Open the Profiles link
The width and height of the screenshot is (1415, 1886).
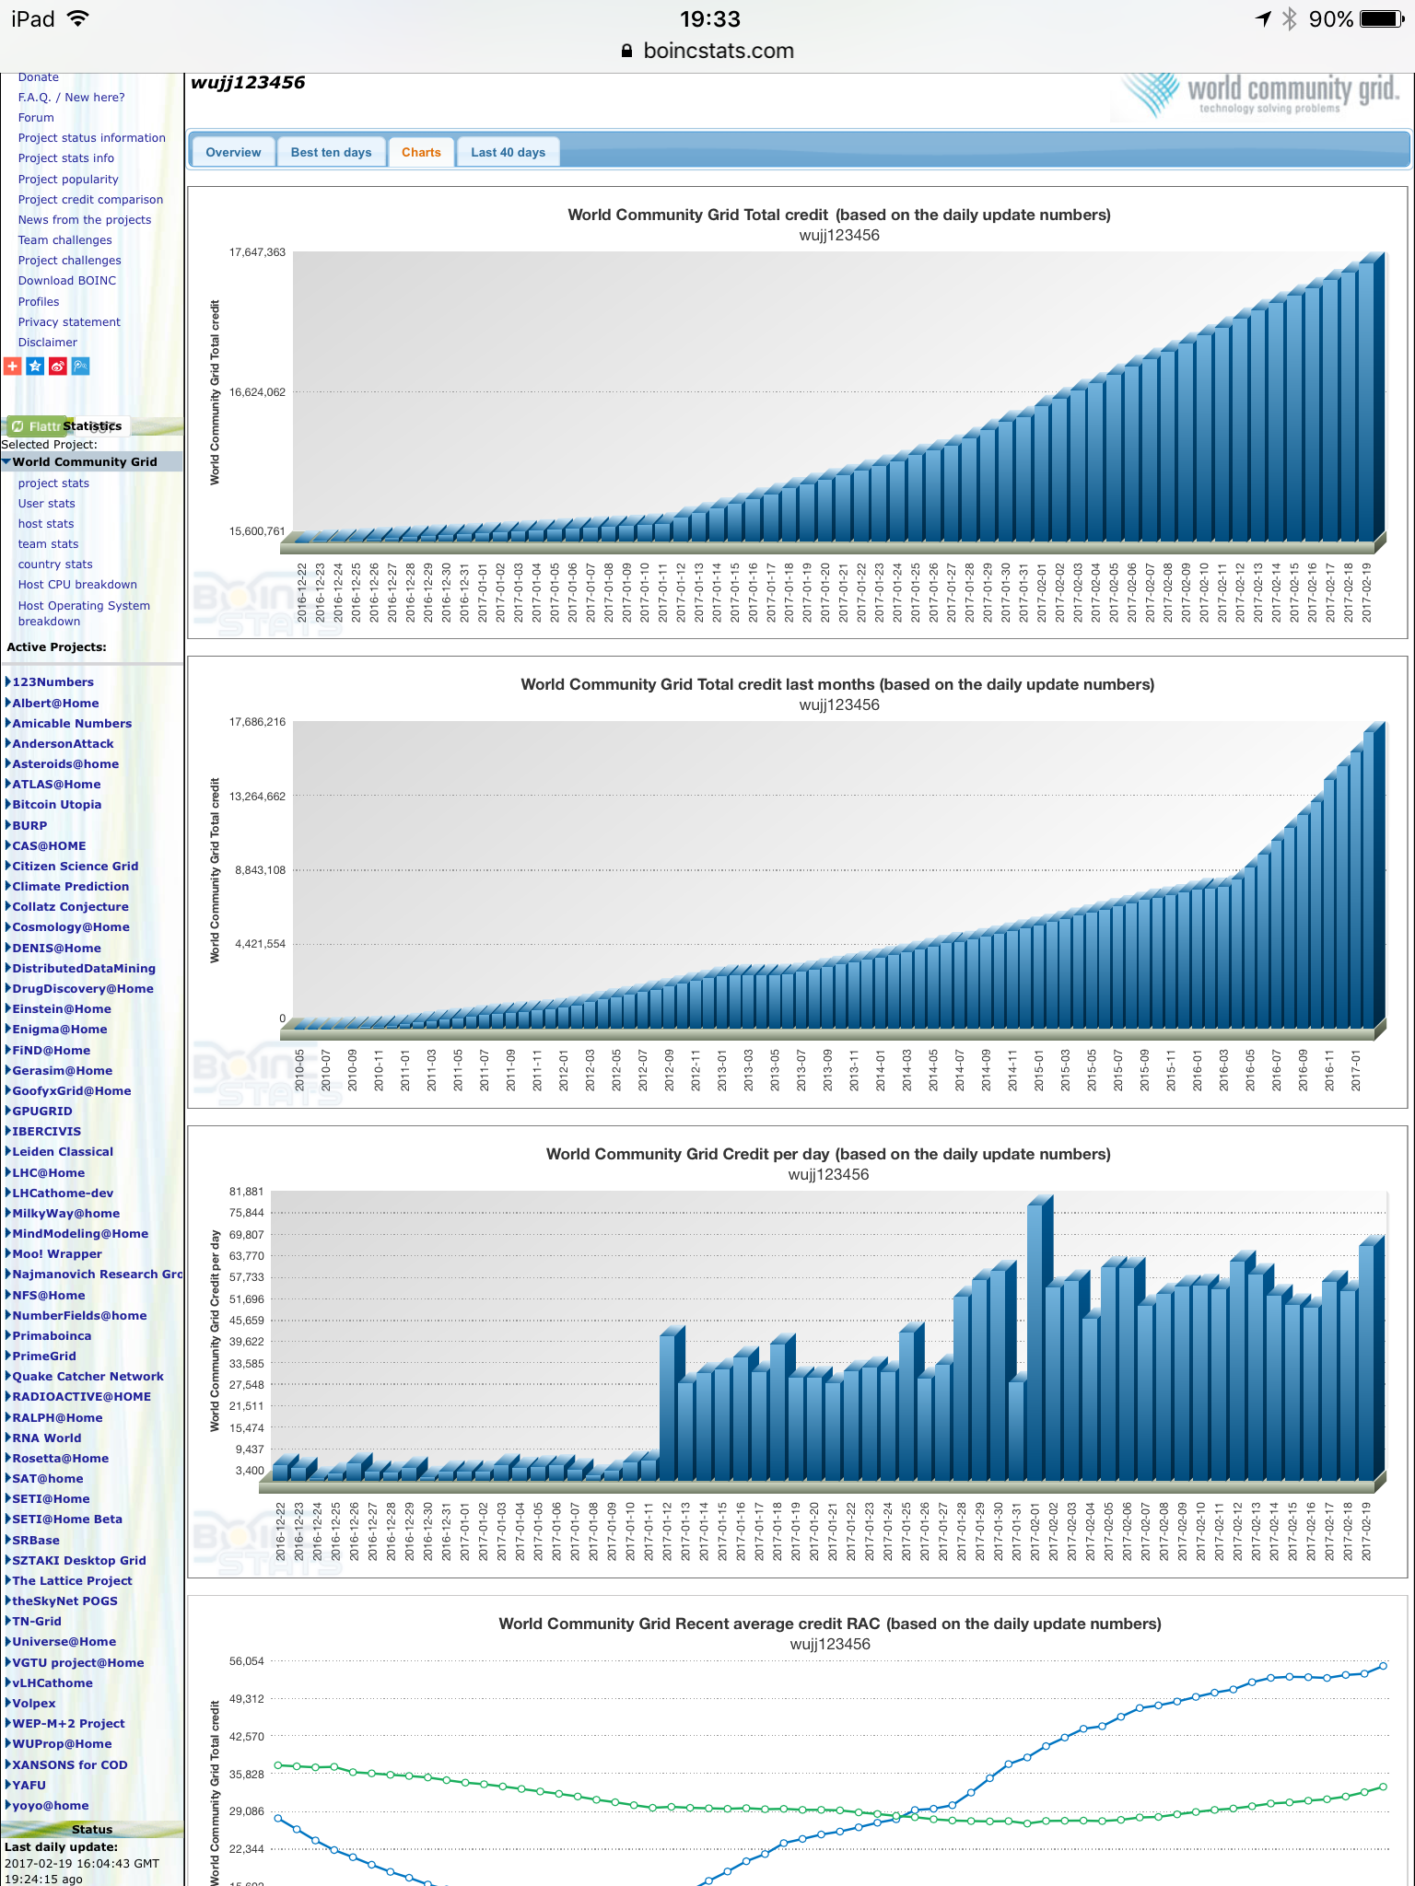pyautogui.click(x=39, y=301)
